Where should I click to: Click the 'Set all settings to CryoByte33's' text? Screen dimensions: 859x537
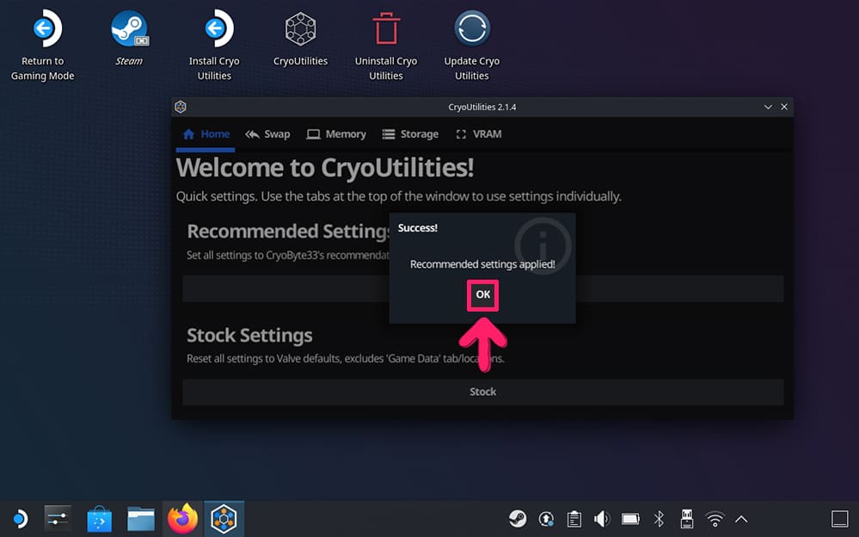pos(288,255)
